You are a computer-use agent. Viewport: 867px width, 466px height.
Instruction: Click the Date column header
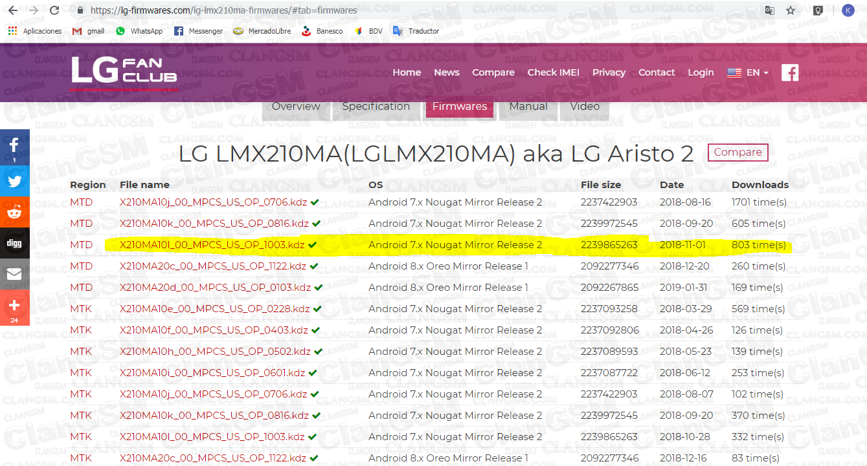click(x=671, y=185)
